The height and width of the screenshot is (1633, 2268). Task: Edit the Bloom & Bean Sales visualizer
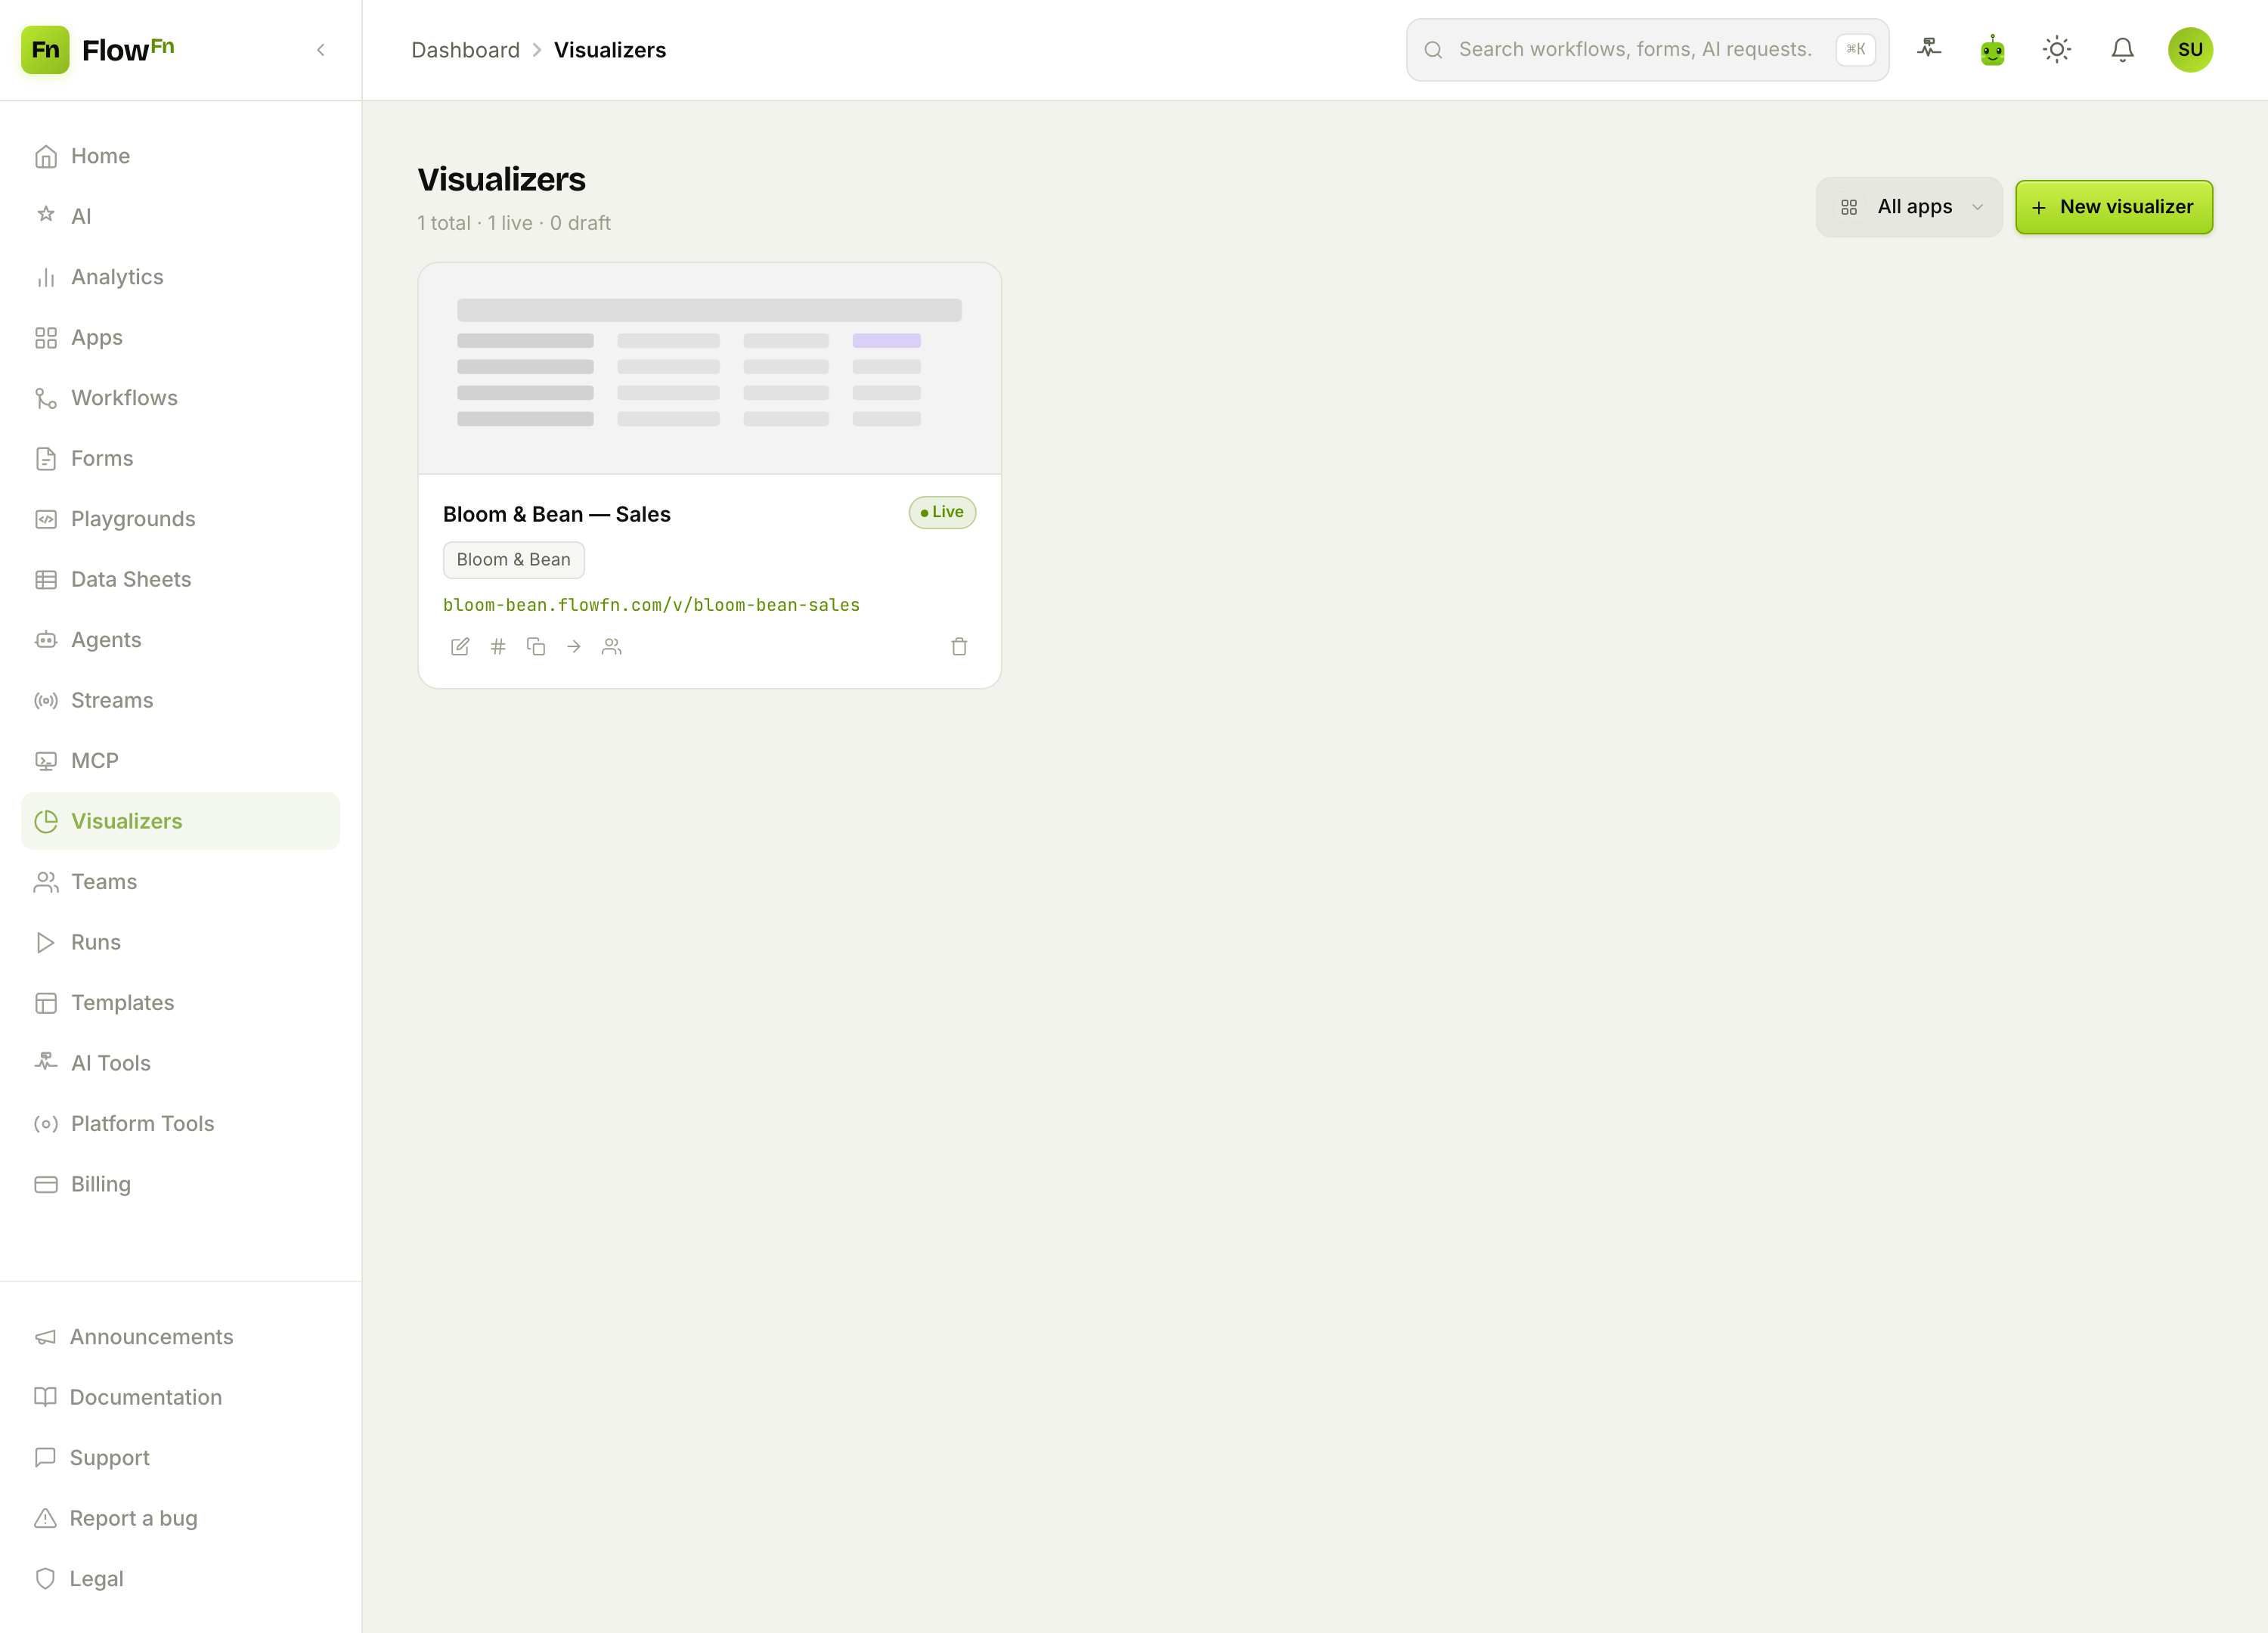coord(460,647)
